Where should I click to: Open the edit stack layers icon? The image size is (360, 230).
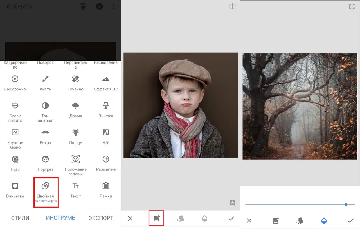83,7
